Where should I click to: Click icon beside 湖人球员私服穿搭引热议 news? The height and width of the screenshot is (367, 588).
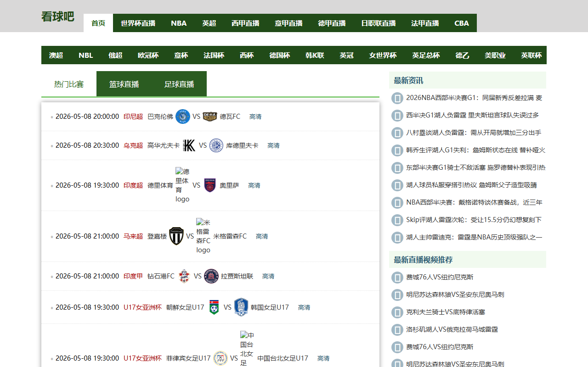[x=397, y=185]
